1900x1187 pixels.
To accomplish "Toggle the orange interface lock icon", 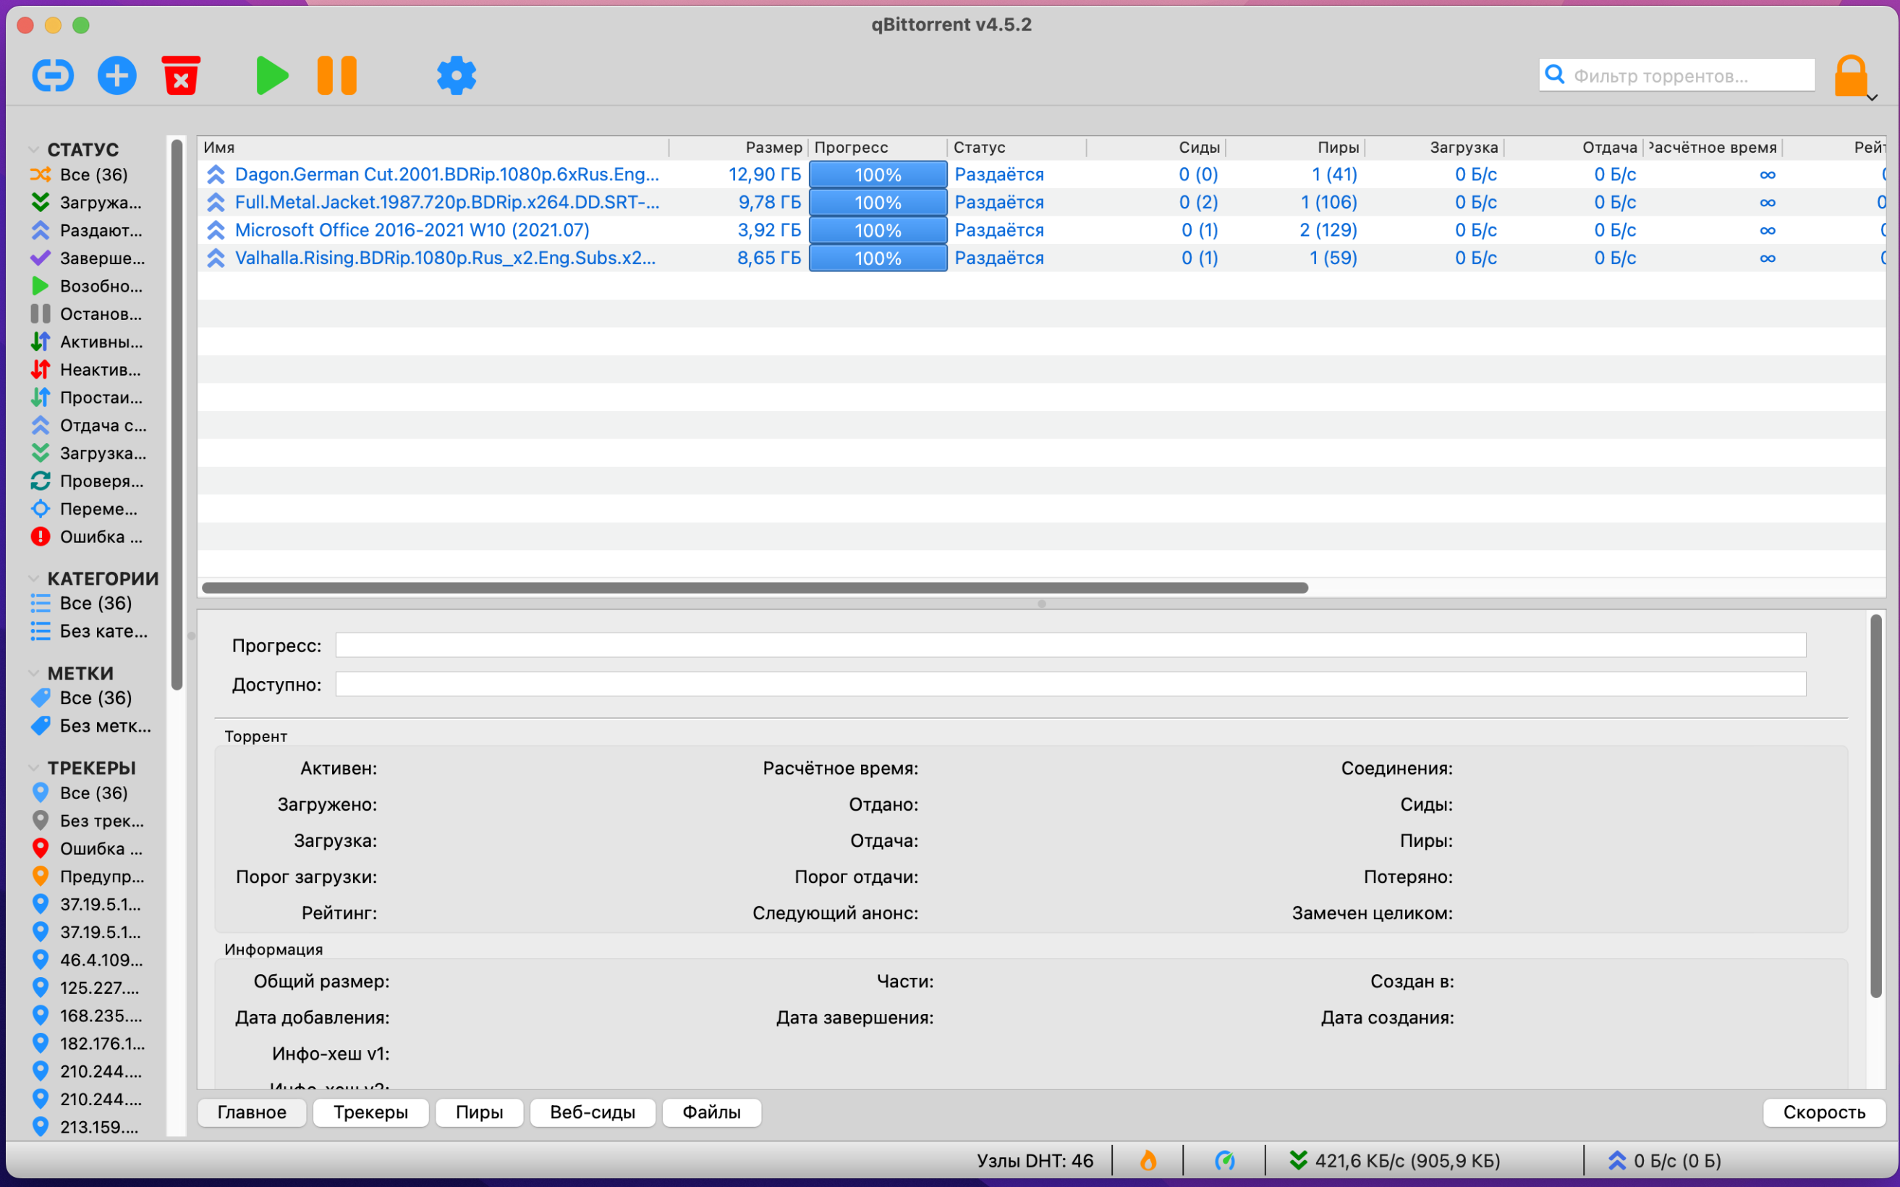I will coord(1850,75).
